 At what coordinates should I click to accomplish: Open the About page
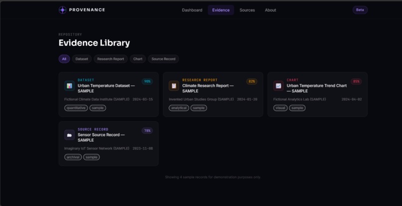pos(270,10)
